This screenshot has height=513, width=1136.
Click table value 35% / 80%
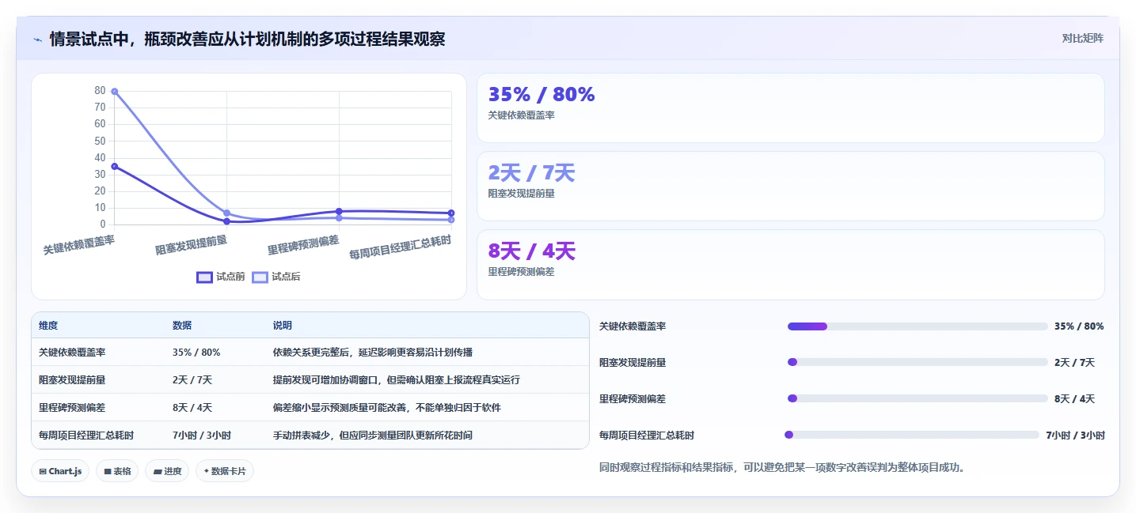(x=196, y=353)
